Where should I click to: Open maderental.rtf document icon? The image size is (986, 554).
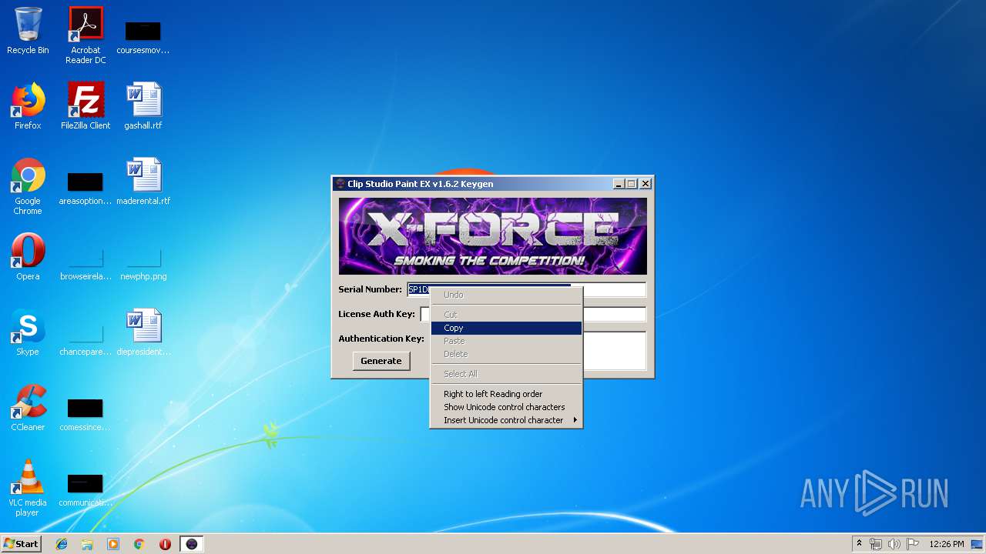pos(143,182)
